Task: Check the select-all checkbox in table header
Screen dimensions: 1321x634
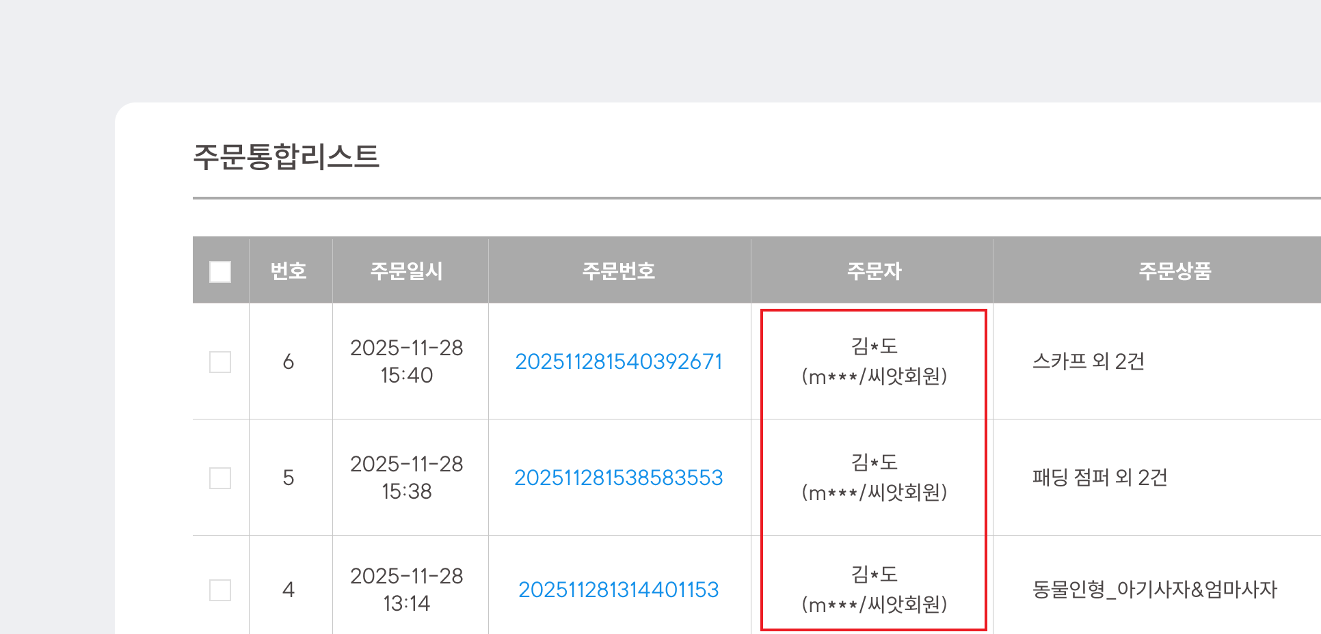Action: tap(219, 271)
